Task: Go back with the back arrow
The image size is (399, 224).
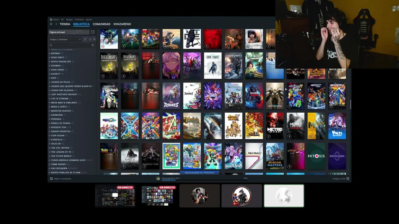Action: 51,24
